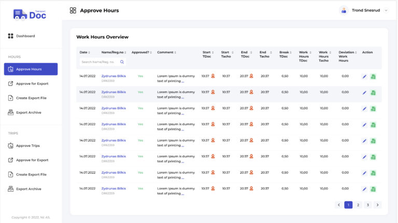Open Dashboard in the sidebar
Image resolution: width=398 pixels, height=223 pixels.
coord(25,36)
